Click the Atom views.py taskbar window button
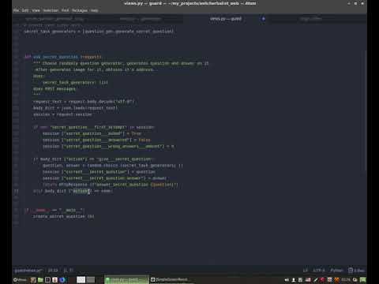 [126, 280]
